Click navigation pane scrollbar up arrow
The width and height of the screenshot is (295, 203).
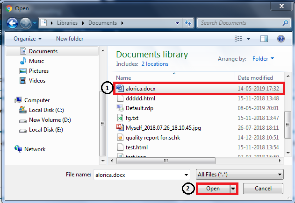(103, 50)
